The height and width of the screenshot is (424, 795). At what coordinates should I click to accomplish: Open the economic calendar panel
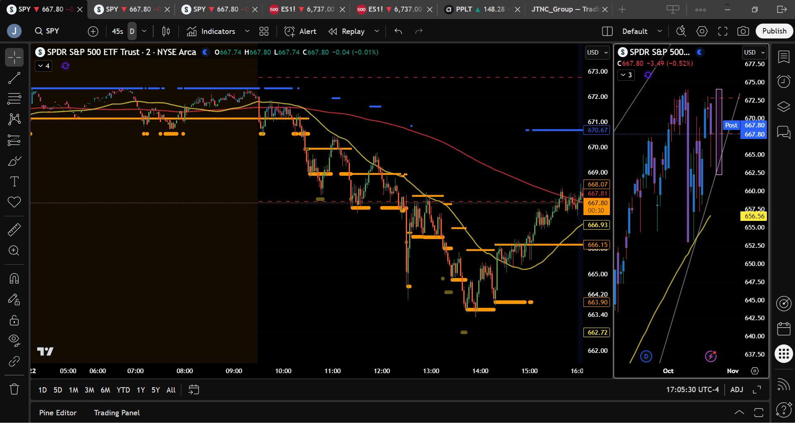pos(784,329)
